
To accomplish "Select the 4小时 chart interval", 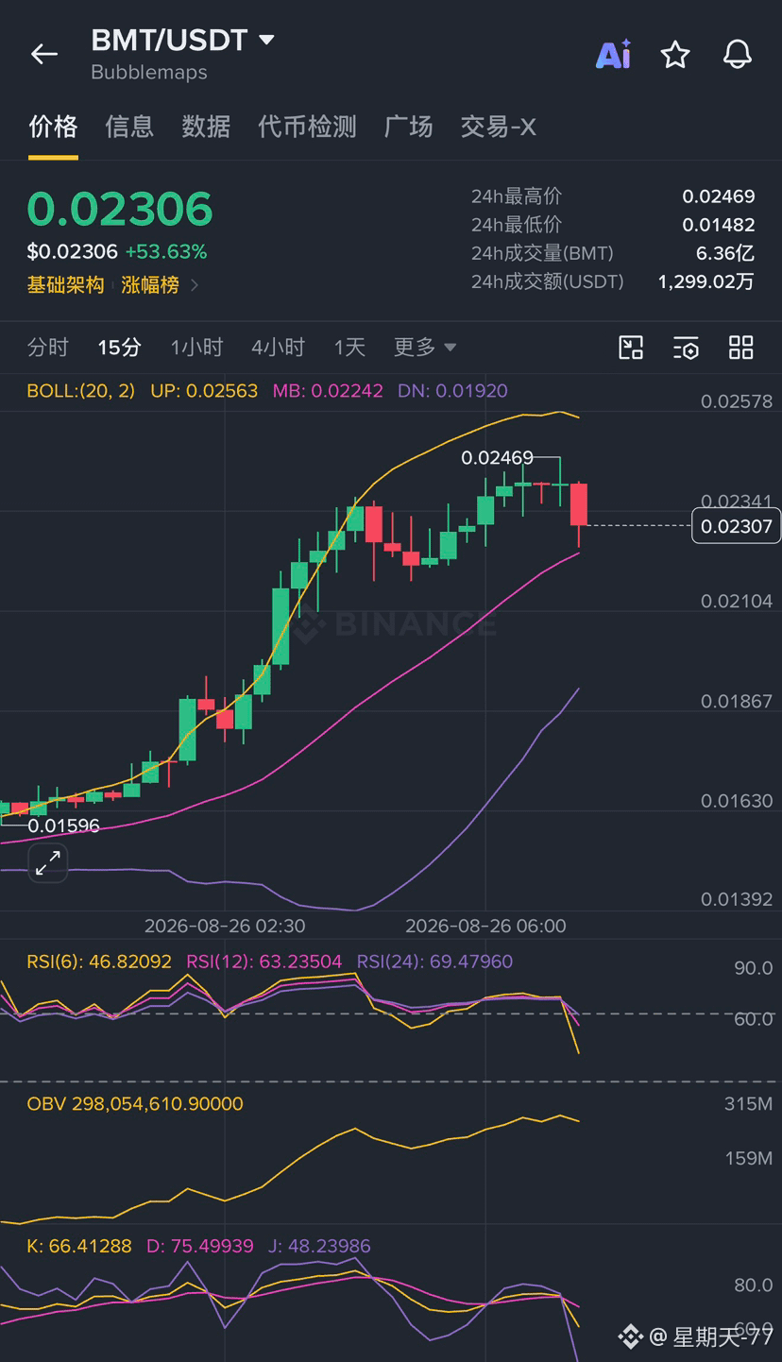I will 278,348.
